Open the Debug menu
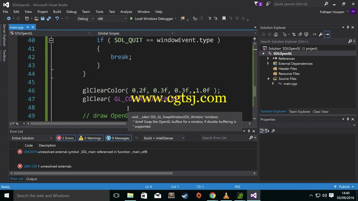358x201 pixels. coord(71,12)
